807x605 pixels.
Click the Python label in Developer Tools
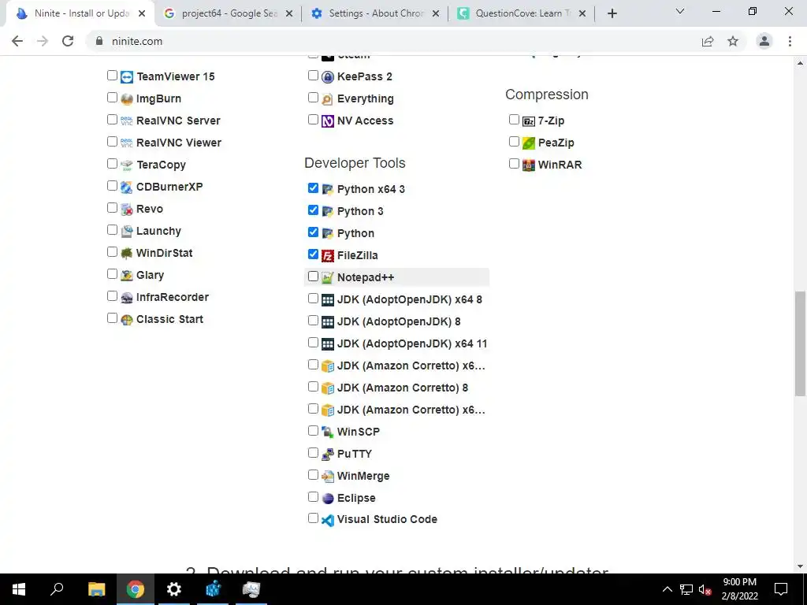tap(355, 233)
